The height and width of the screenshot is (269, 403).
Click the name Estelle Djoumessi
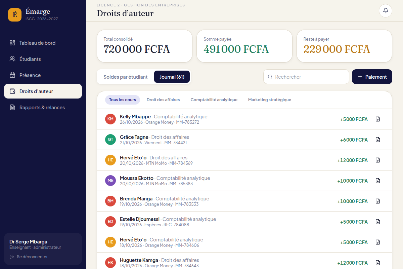140,219
